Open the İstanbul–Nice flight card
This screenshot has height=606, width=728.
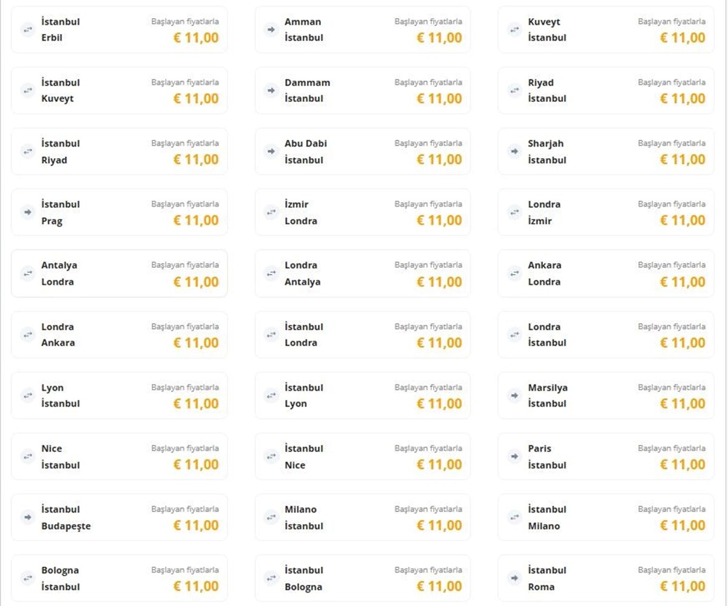[x=363, y=456]
